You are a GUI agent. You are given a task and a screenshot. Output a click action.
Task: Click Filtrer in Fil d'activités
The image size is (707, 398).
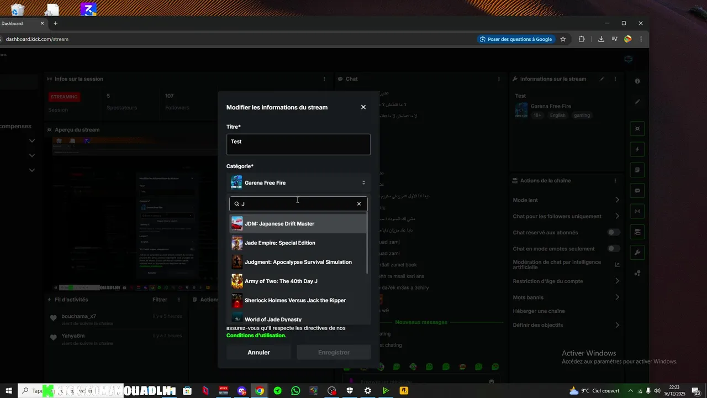pyautogui.click(x=160, y=300)
